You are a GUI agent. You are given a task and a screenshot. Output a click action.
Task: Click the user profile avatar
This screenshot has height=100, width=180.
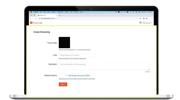coord(140,22)
